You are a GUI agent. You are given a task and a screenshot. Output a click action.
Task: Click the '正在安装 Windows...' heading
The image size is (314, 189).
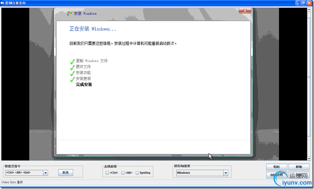pyautogui.click(x=92, y=29)
